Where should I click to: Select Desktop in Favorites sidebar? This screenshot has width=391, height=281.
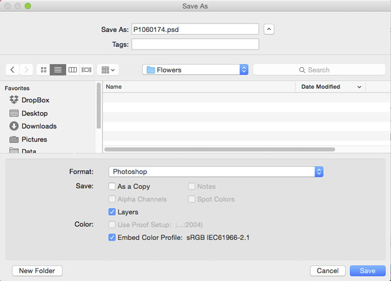pyautogui.click(x=34, y=113)
